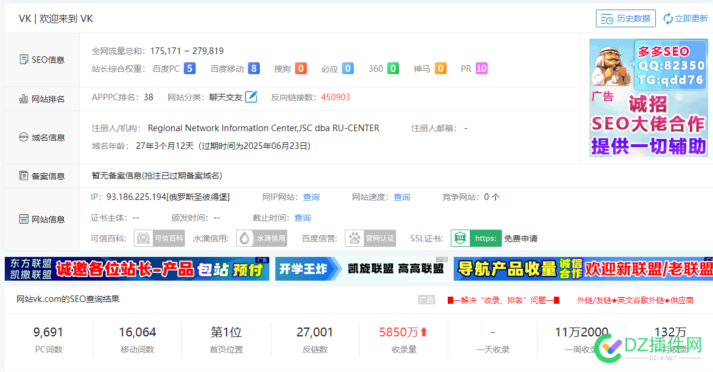Open the 开学王炸 凯旋联盟 banner ad
The width and height of the screenshot is (713, 372).
pos(362,269)
